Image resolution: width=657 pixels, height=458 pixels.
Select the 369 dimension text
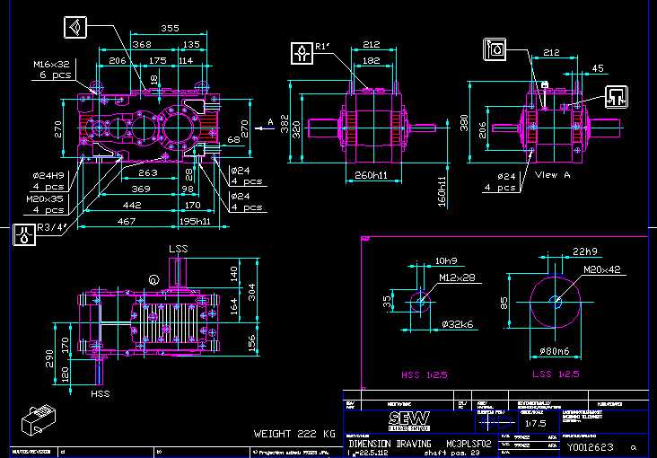(x=141, y=189)
